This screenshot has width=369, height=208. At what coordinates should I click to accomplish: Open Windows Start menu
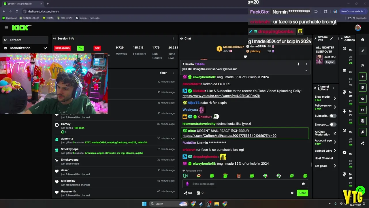tap(144, 204)
